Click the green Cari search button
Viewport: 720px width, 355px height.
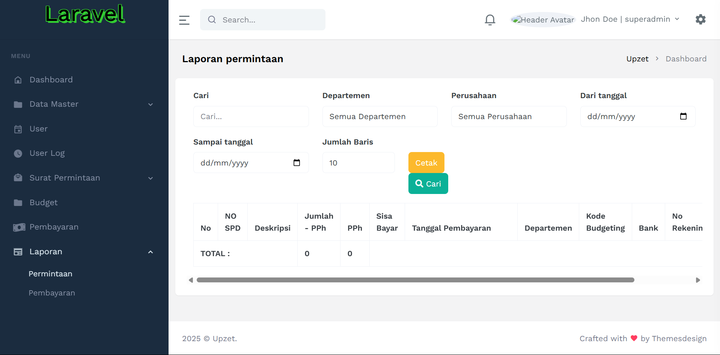[x=428, y=184]
